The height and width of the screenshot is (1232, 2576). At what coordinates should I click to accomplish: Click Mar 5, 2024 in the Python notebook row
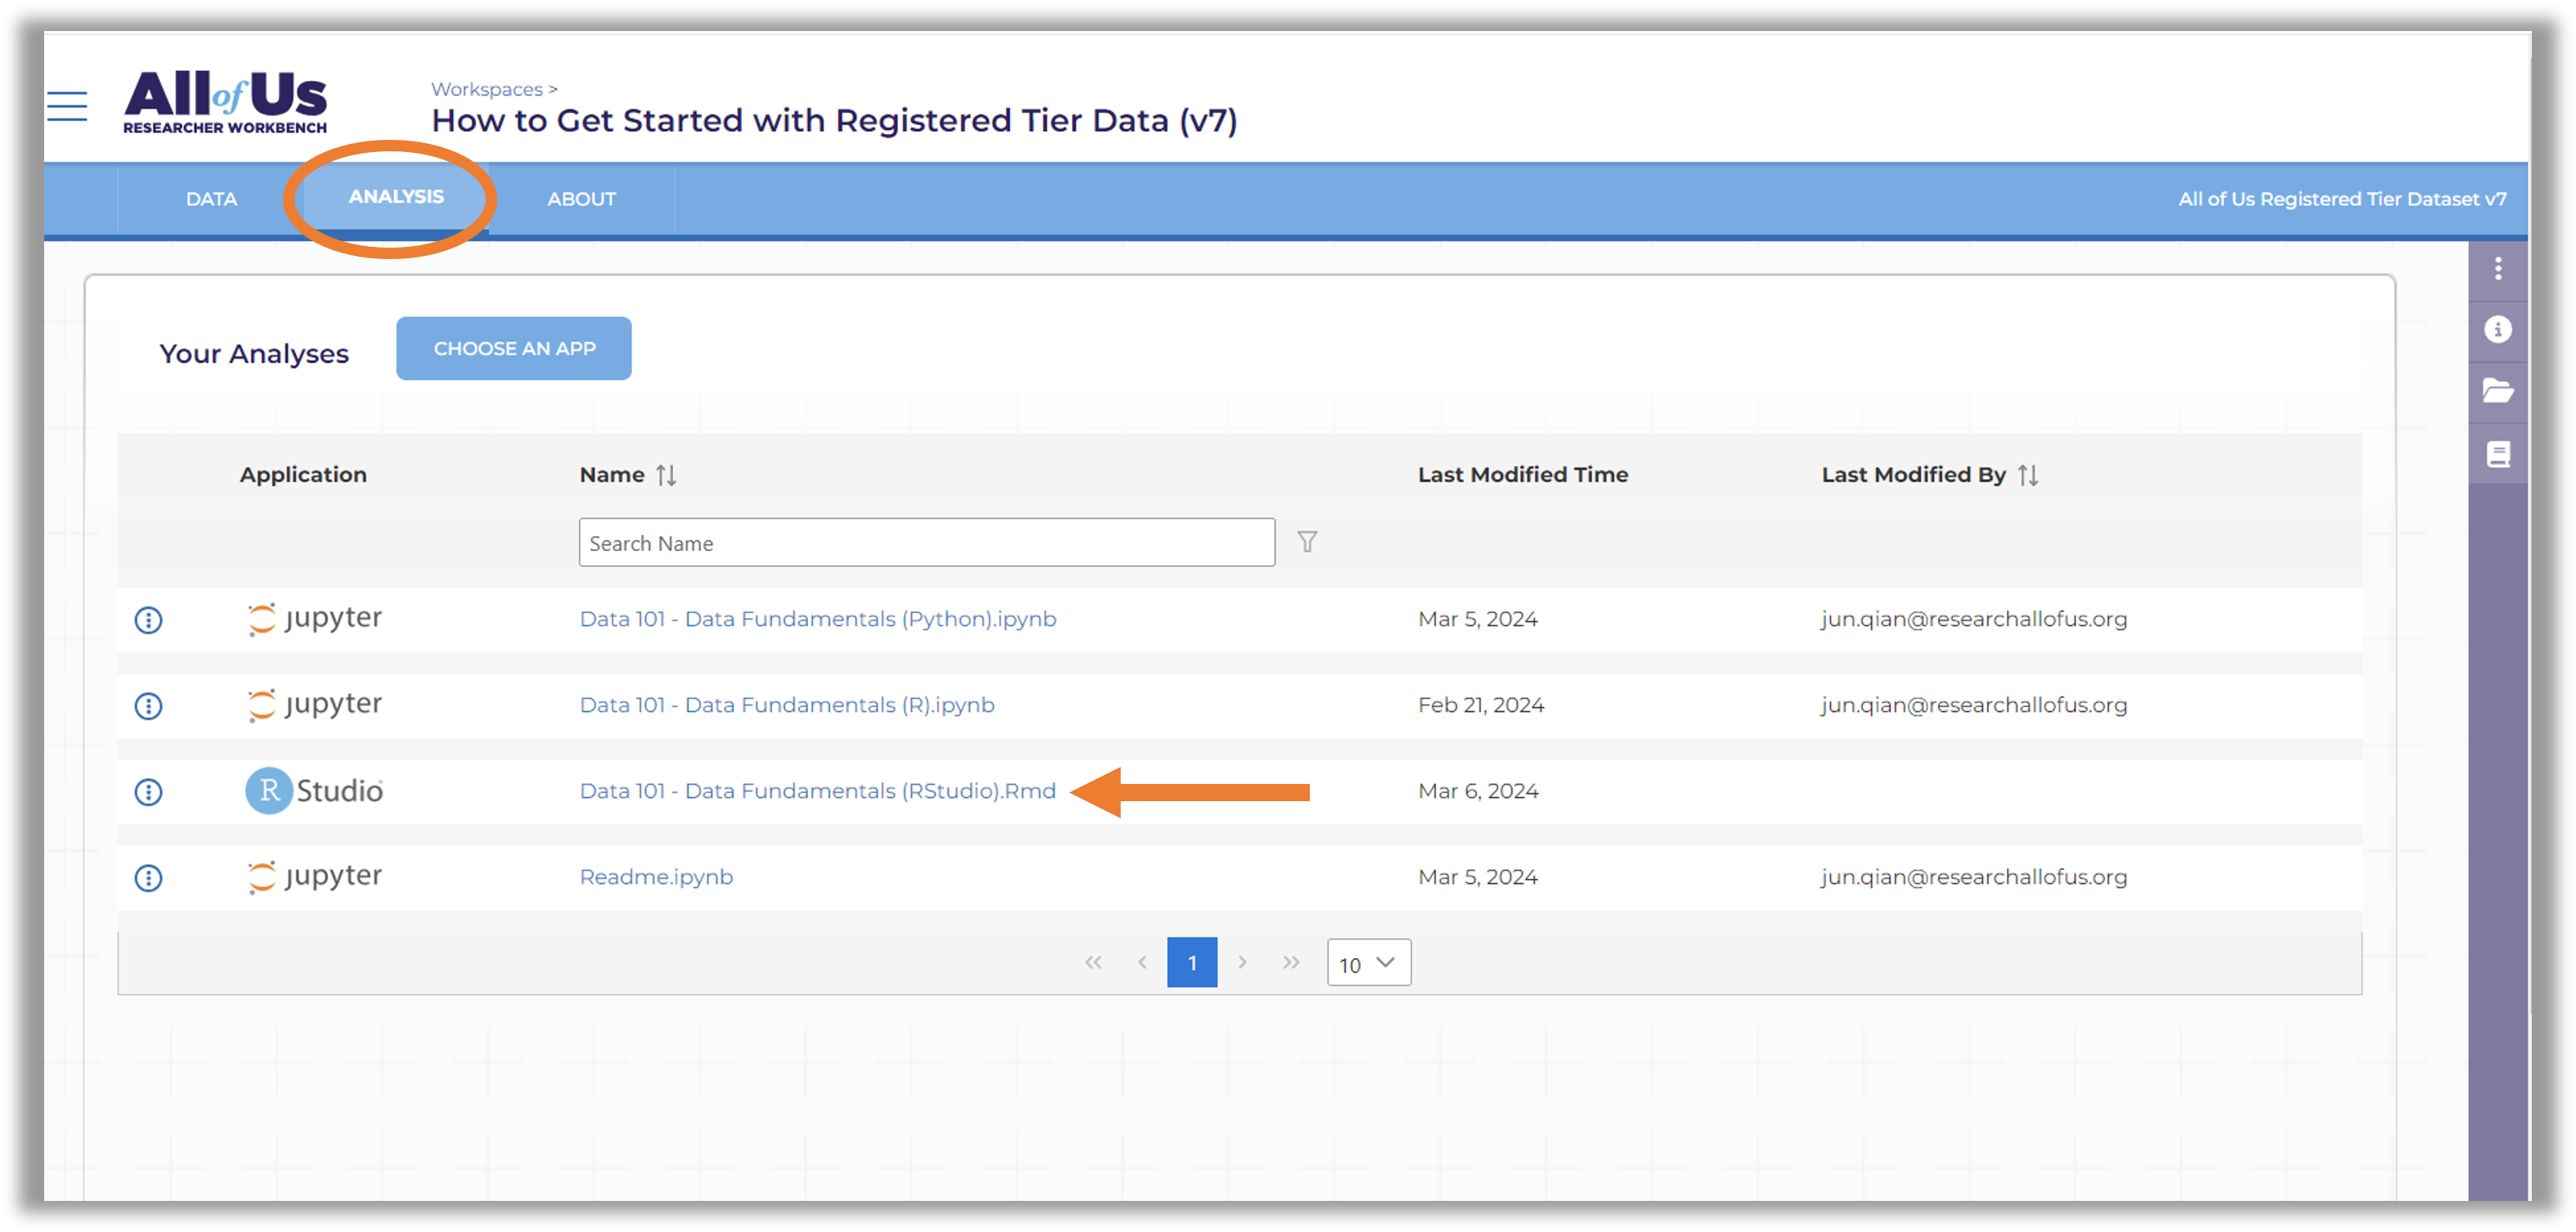point(1478,619)
